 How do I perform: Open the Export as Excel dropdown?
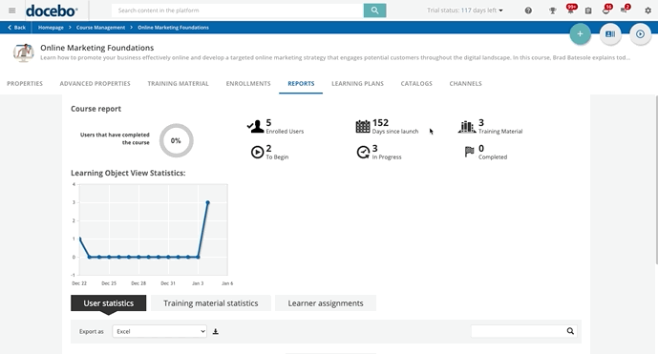click(x=159, y=331)
